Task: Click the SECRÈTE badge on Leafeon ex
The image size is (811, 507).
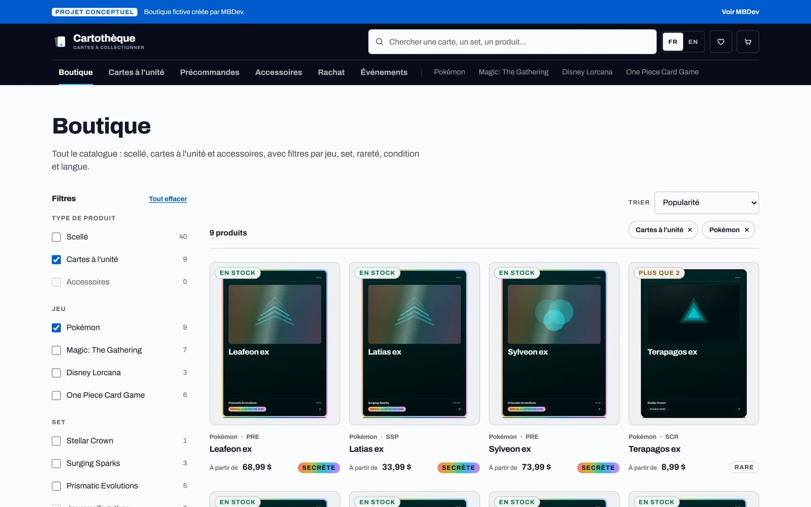Action: (x=319, y=468)
